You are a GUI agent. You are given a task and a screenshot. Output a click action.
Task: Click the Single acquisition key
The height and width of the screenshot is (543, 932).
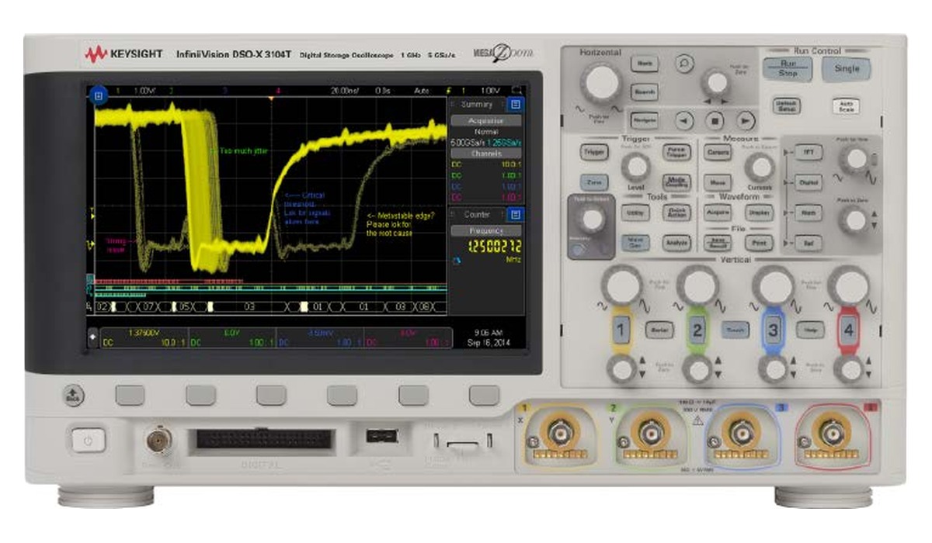(x=847, y=68)
